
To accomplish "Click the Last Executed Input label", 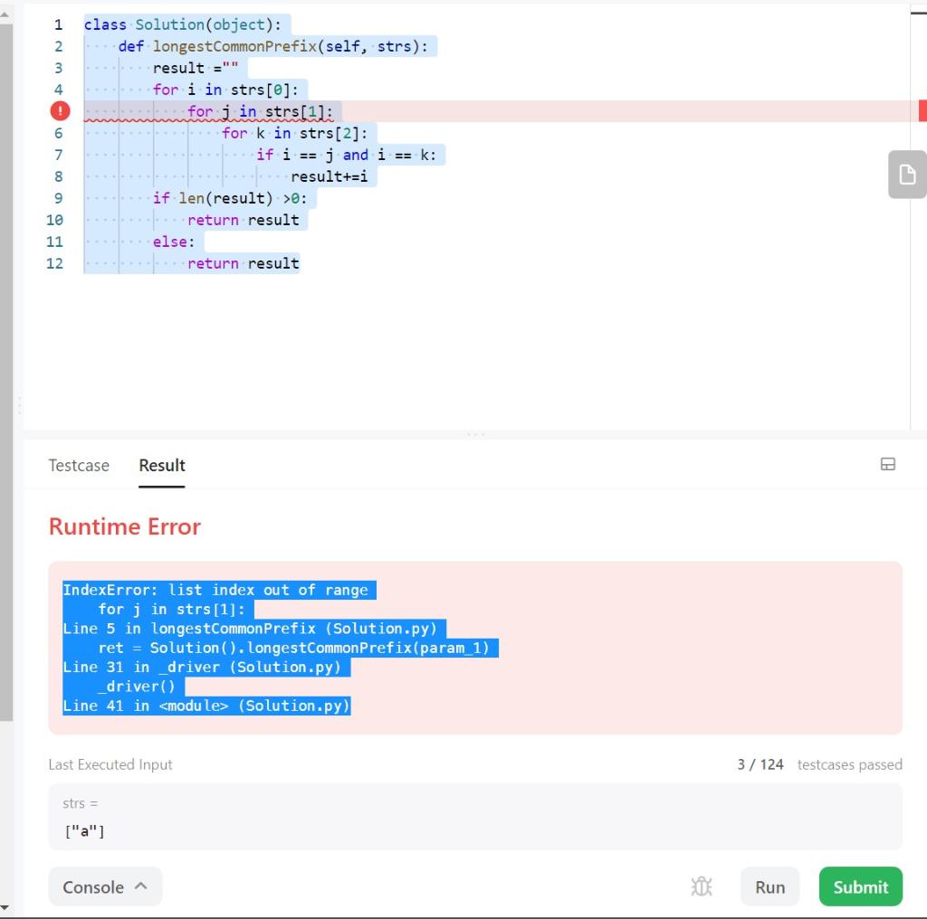I will (110, 764).
